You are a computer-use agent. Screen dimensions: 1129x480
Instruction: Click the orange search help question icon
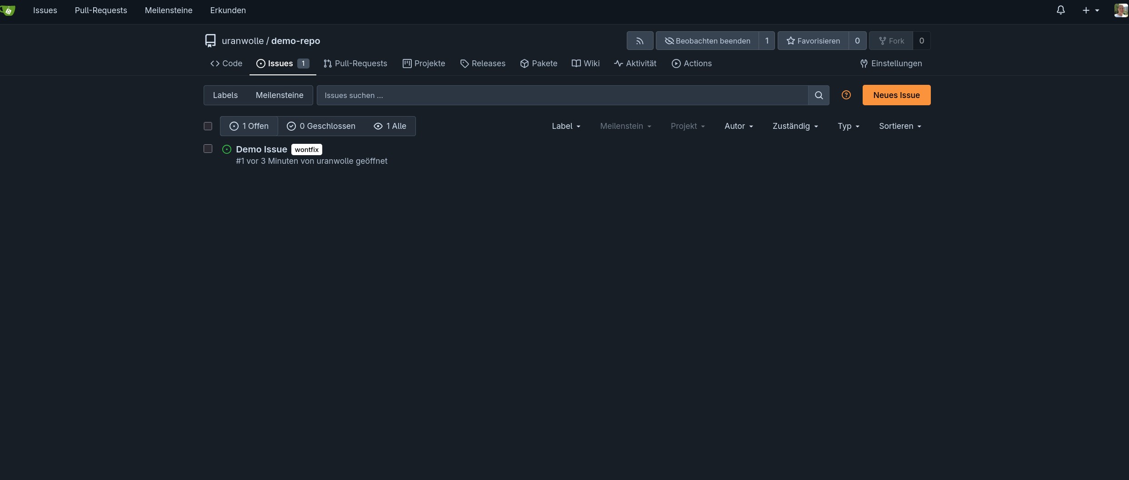846,95
